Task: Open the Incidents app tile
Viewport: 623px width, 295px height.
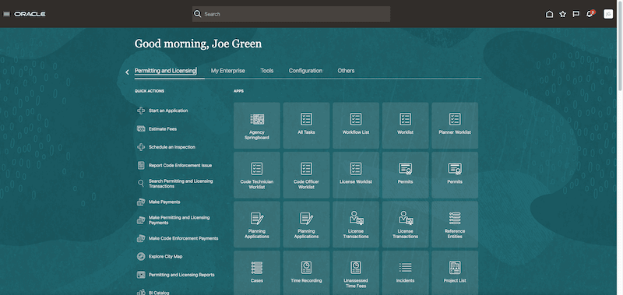Action: pyautogui.click(x=405, y=272)
